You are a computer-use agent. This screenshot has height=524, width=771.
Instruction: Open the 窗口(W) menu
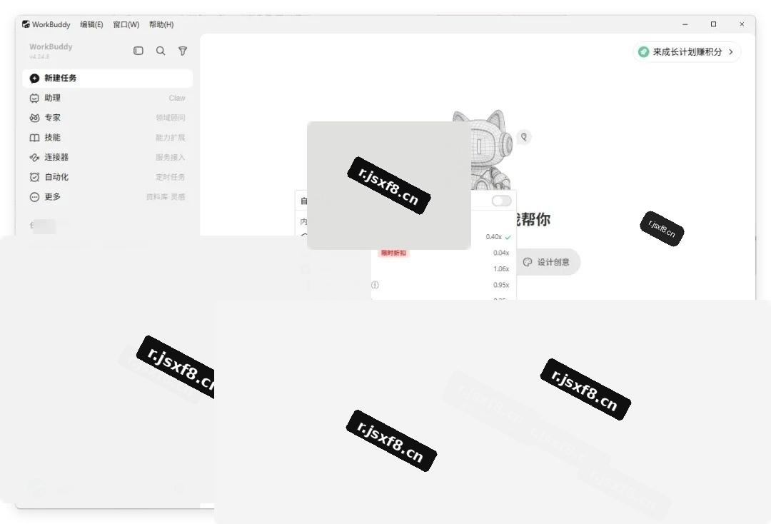click(x=126, y=24)
